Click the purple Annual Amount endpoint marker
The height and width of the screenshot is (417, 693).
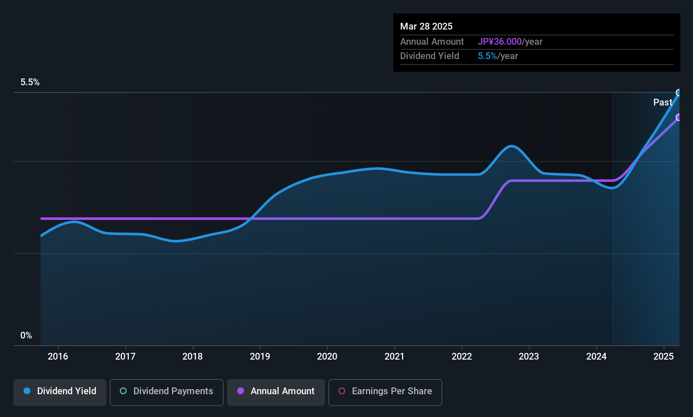679,117
